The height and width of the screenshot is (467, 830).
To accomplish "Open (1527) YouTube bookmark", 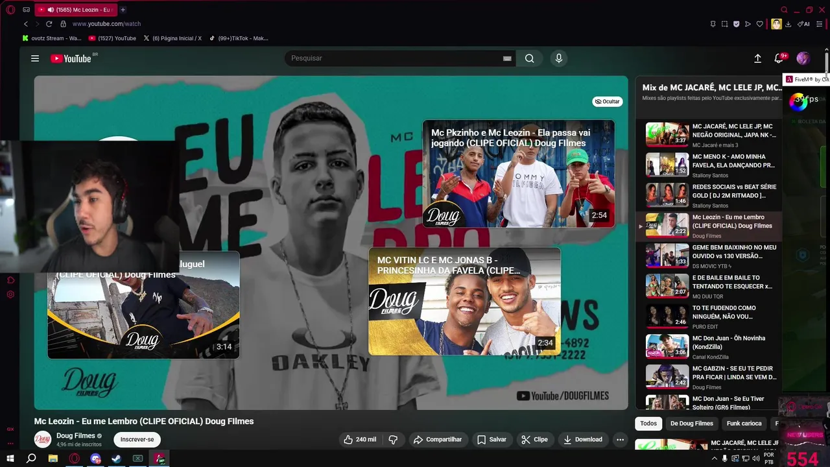I will (x=112, y=38).
